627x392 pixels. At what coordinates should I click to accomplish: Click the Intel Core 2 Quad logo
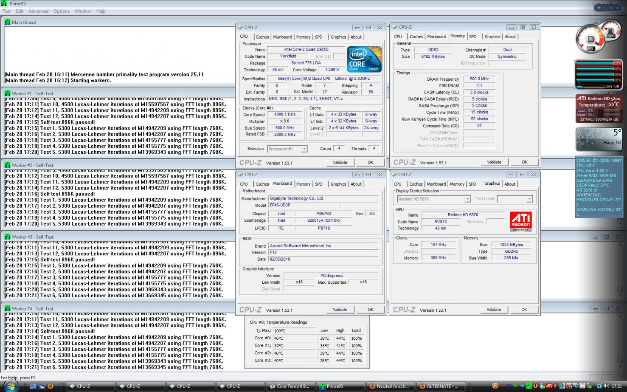coord(364,59)
